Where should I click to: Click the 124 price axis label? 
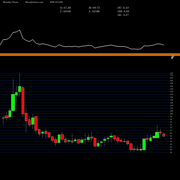tap(171, 103)
